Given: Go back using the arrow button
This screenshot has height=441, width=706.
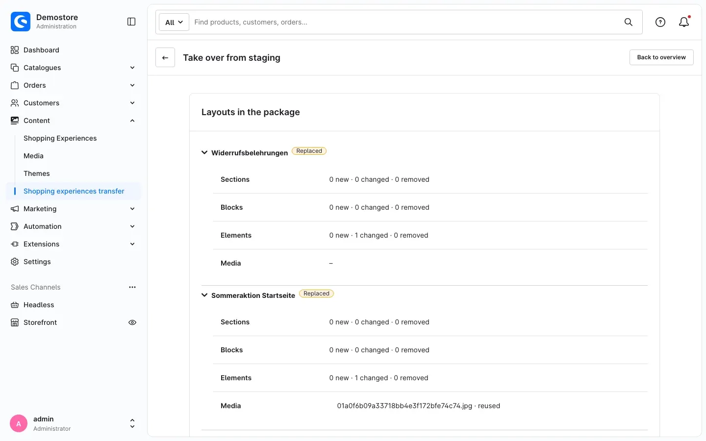Looking at the screenshot, I should tap(165, 57).
